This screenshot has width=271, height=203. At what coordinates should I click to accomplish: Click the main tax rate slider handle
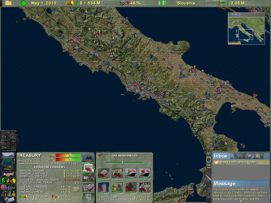[x=123, y=163]
